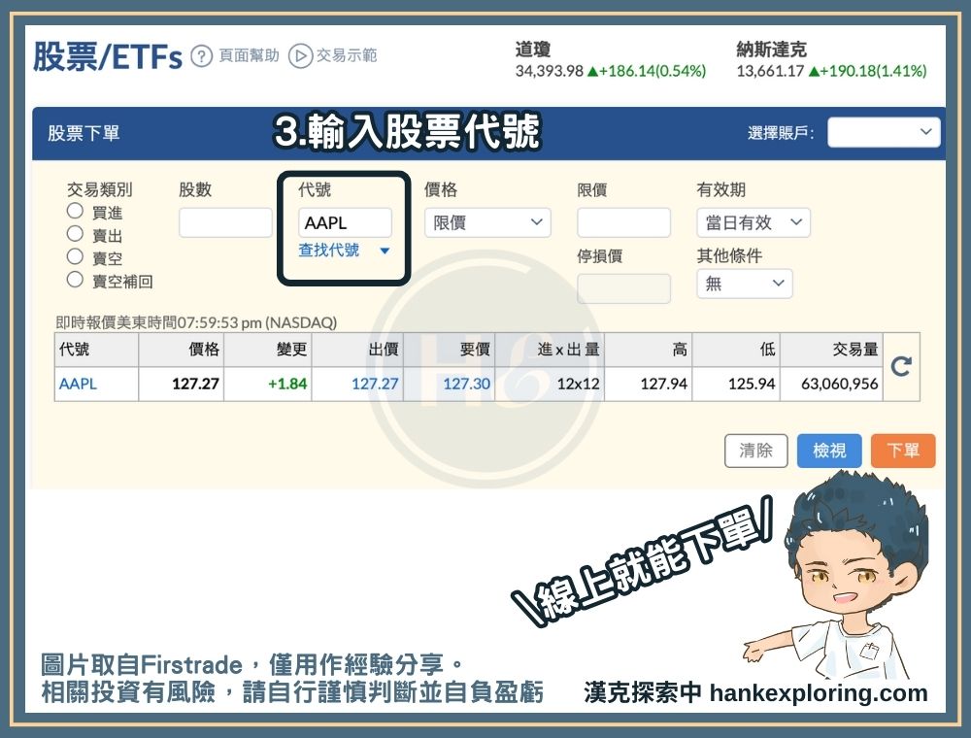
Task: Click the ask price 127.30 link
Action: click(x=466, y=384)
